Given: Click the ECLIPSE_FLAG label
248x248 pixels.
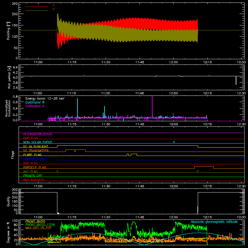Looking at the screenshot, I should tap(34, 159).
